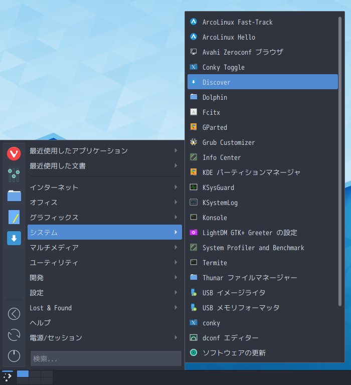Expand グラフィックス submenu arrow
The width and height of the screenshot is (351, 385).
176,217
